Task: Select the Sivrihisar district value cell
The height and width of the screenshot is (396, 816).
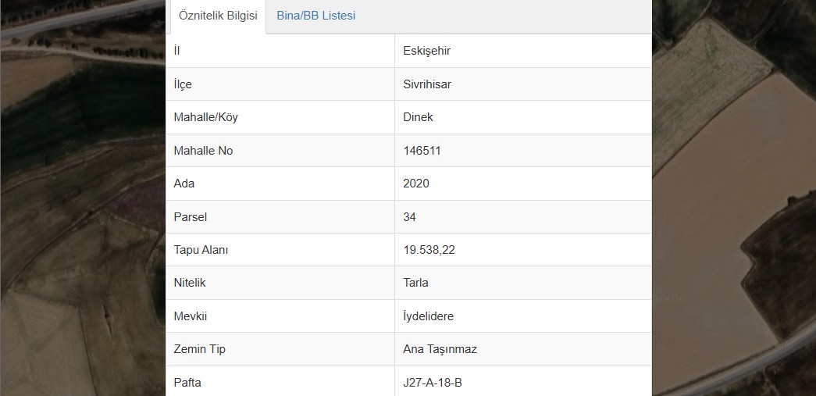Action: 523,84
